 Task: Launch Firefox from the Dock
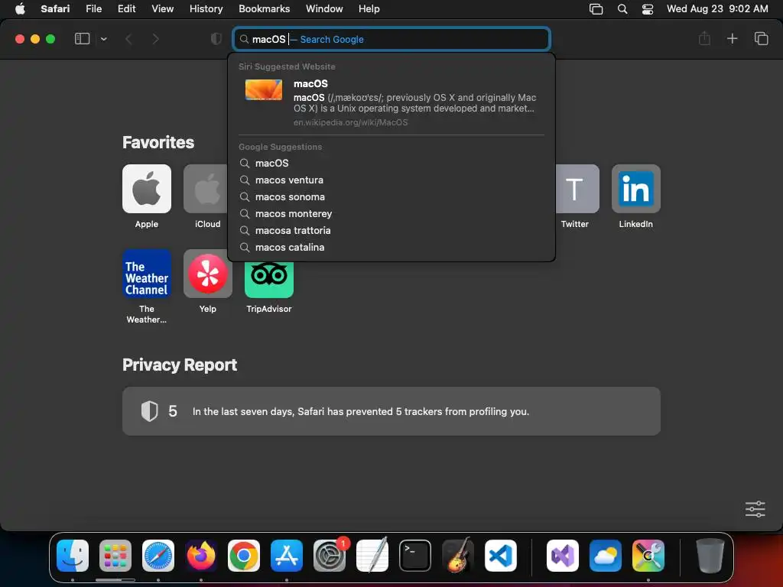pyautogui.click(x=201, y=556)
